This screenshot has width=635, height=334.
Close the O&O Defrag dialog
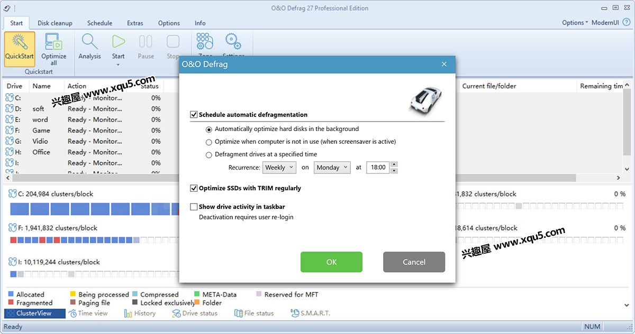444,64
